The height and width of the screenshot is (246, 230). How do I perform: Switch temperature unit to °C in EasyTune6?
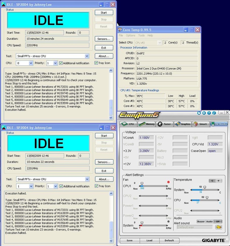point(212,181)
